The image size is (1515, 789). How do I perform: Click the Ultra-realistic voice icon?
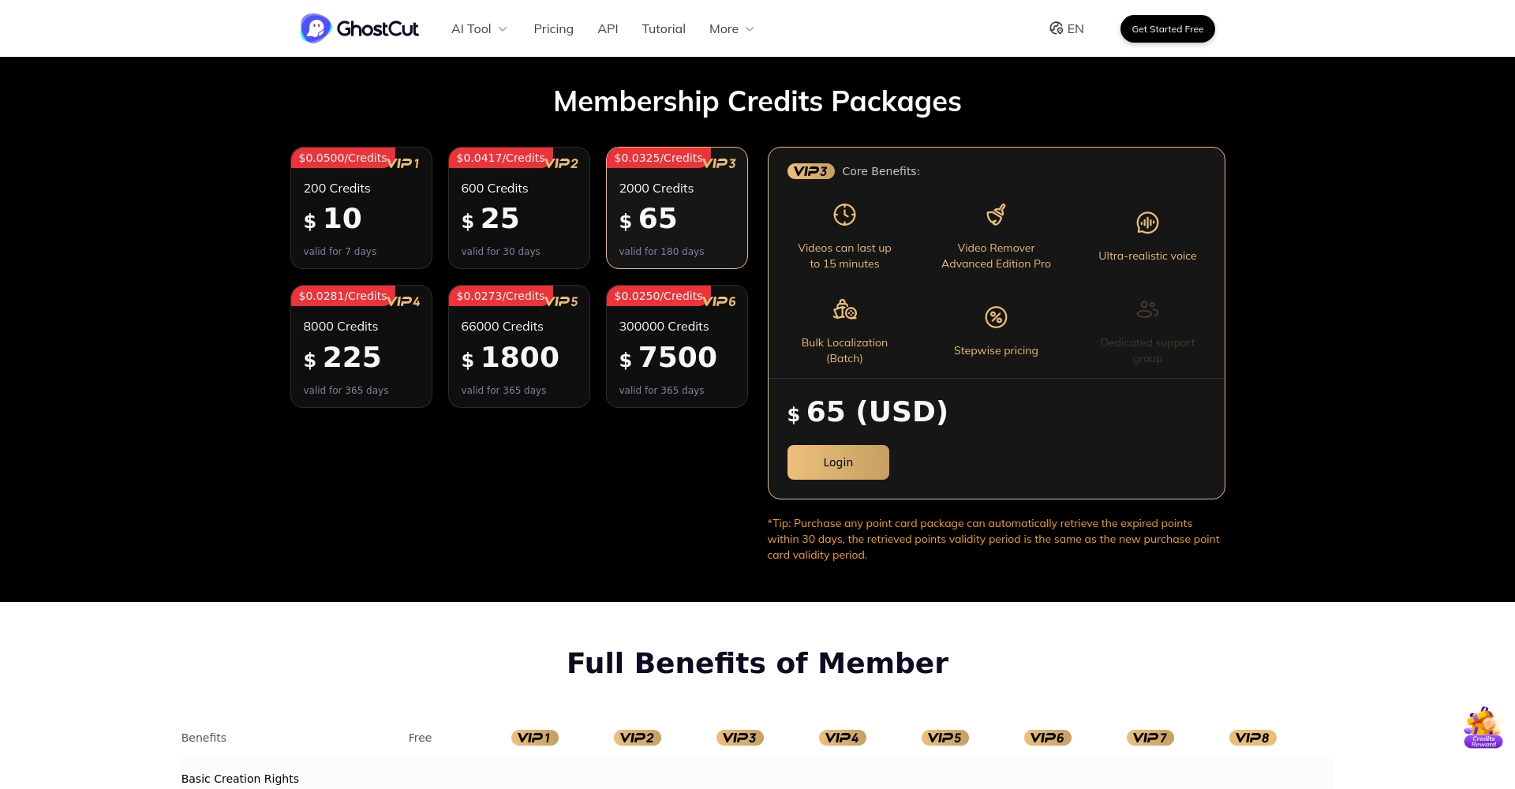pos(1147,222)
